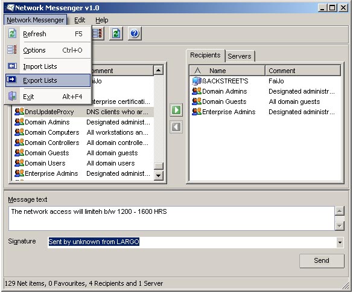Select Import Lists menu entry
Image resolution: width=353 pixels, height=293 pixels.
[48, 66]
